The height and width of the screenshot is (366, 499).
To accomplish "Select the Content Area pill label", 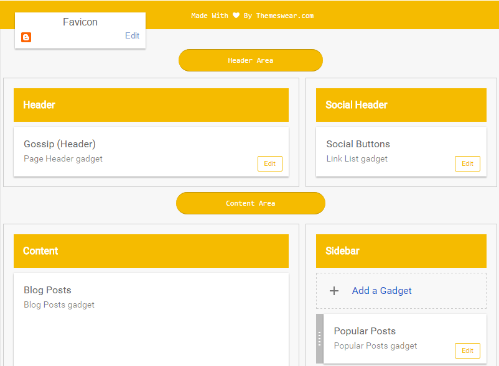I will click(250, 203).
